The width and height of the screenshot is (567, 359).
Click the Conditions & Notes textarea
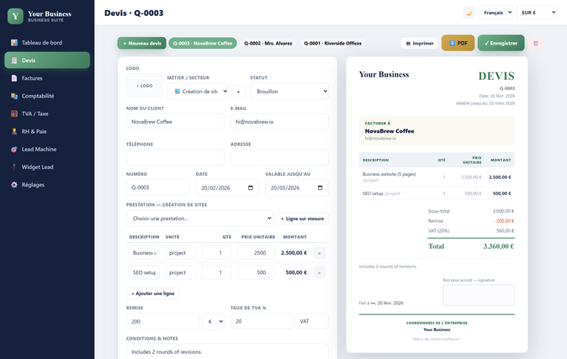(227, 351)
